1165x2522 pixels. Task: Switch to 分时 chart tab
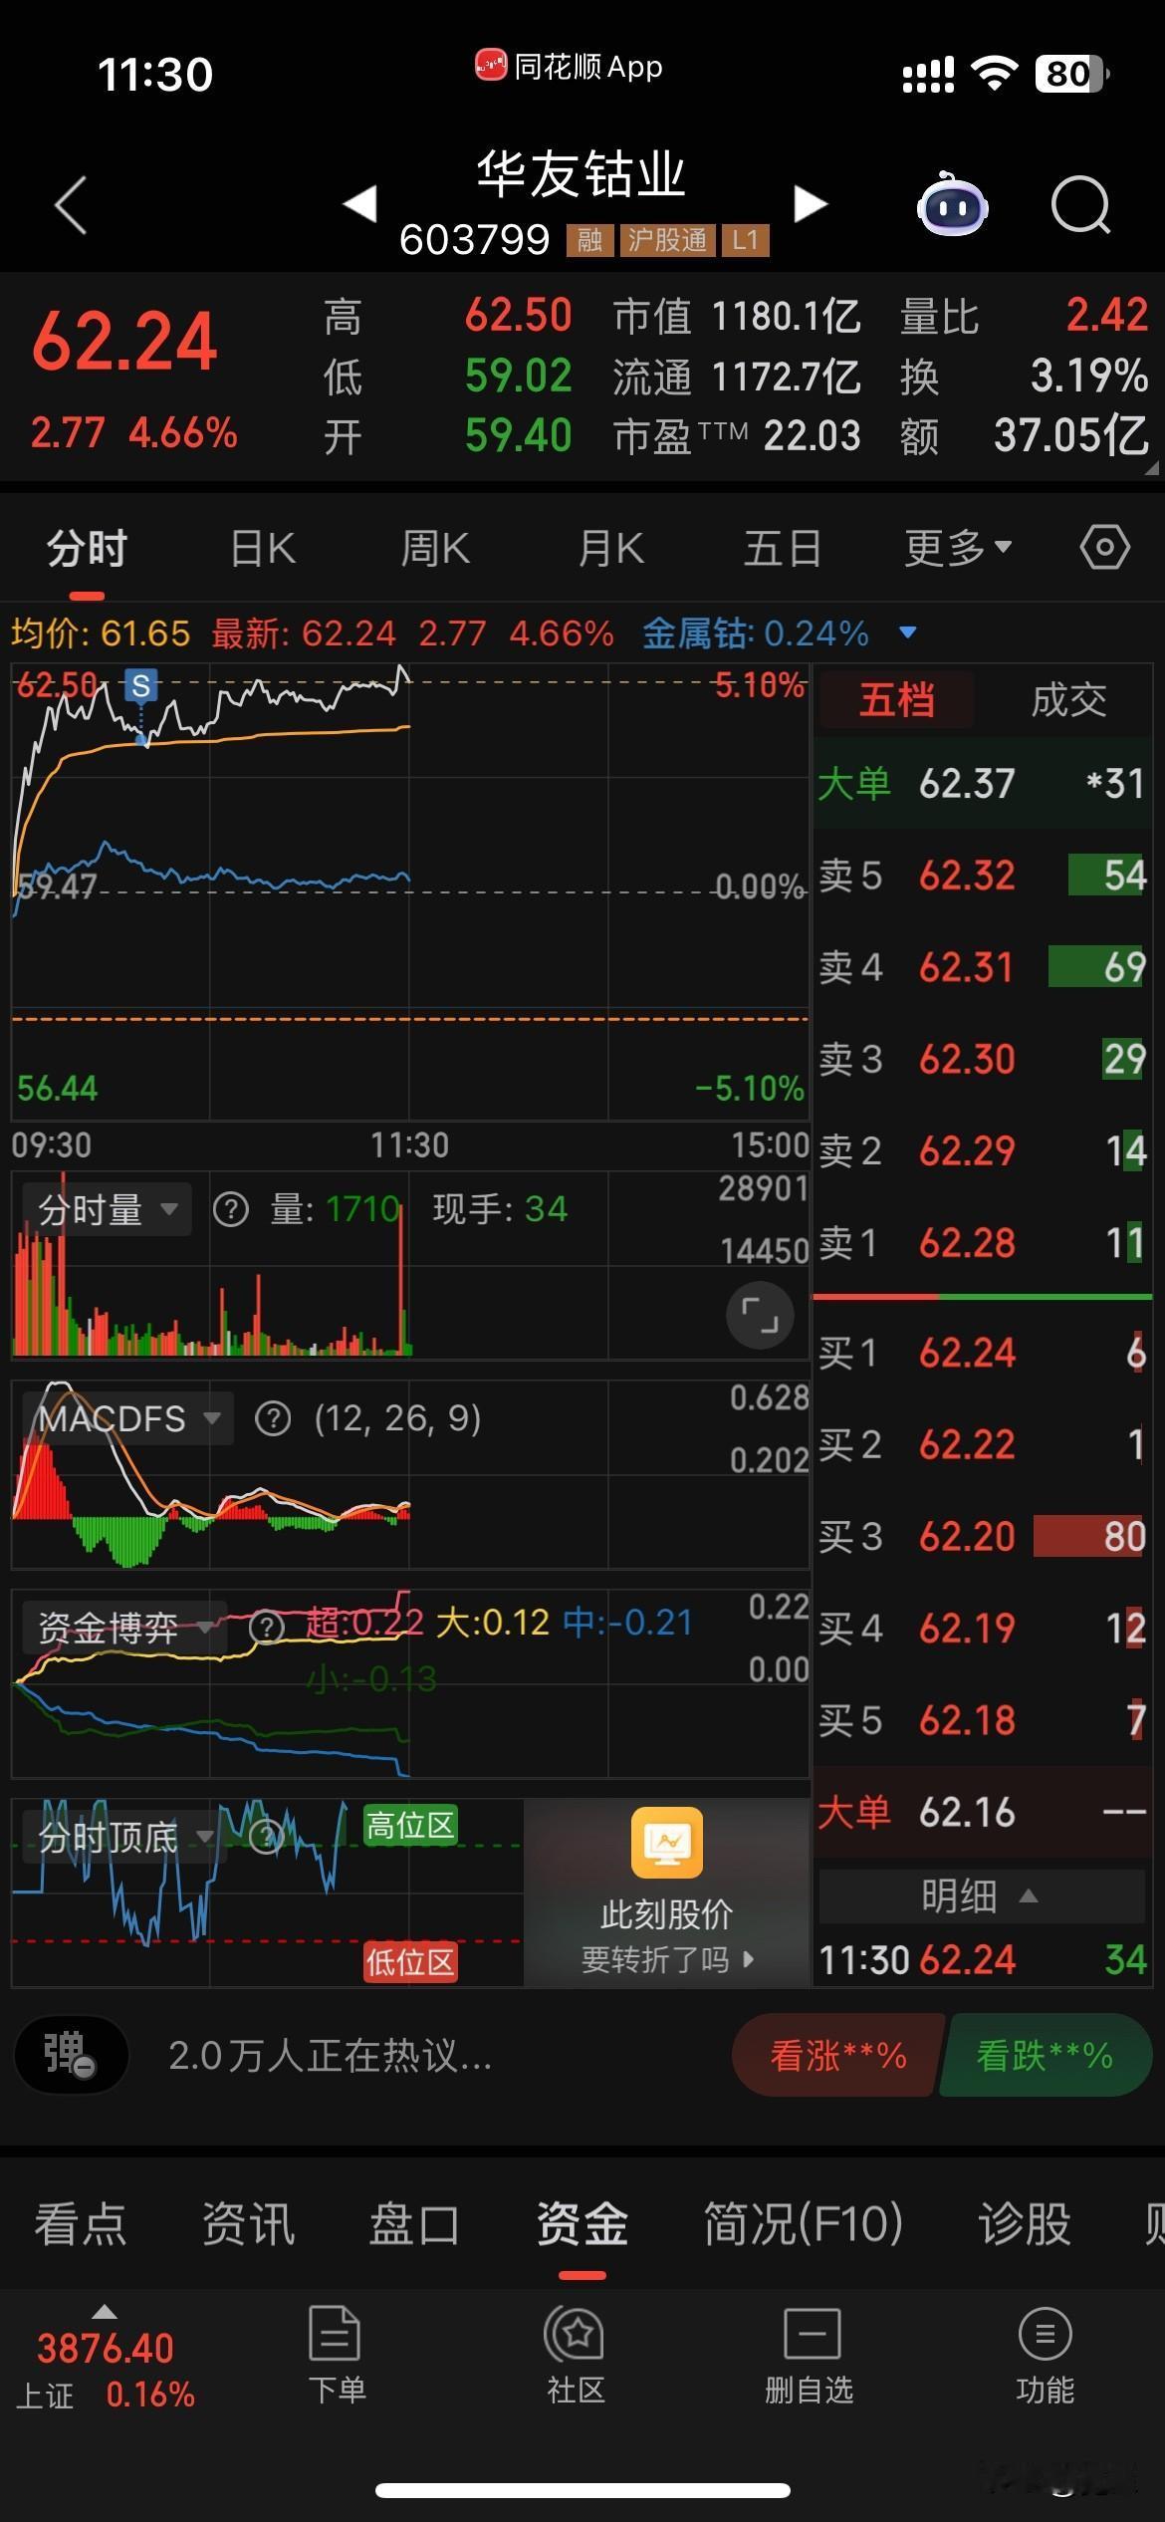pos(87,549)
